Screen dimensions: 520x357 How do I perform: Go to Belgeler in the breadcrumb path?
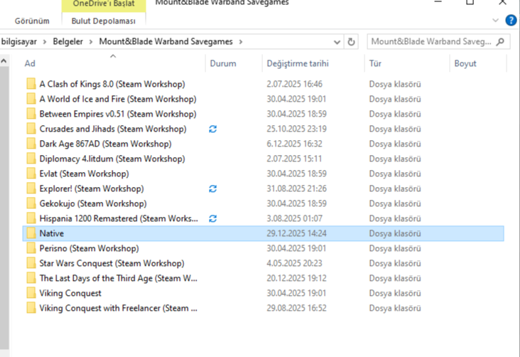point(68,41)
